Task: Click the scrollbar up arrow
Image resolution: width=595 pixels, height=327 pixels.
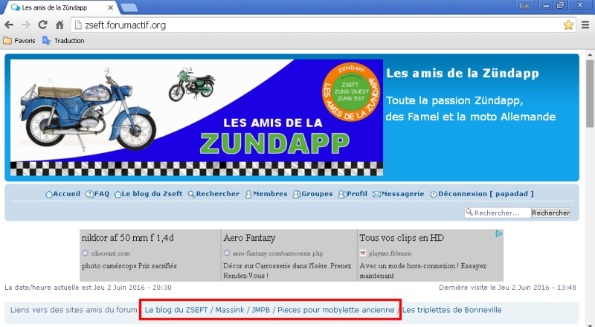Action: click(x=590, y=55)
